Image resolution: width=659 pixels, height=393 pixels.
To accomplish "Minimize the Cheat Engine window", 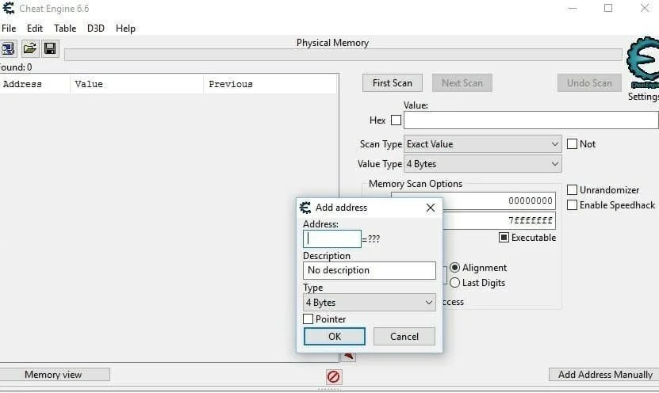I will (573, 9).
